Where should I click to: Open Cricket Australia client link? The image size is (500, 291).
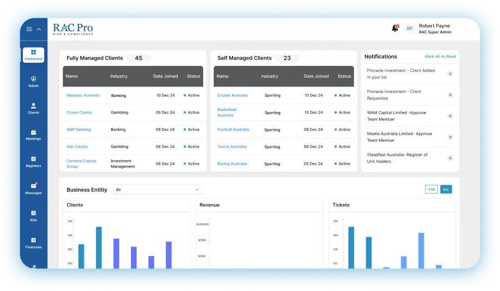point(233,95)
